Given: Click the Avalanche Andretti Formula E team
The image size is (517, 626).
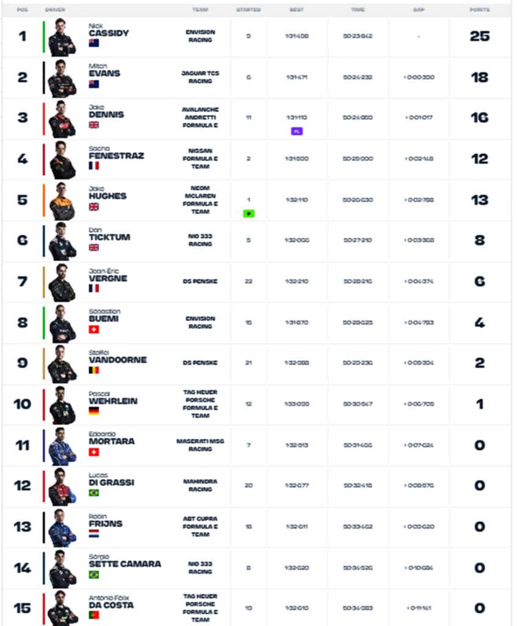Looking at the screenshot, I should click(200, 117).
